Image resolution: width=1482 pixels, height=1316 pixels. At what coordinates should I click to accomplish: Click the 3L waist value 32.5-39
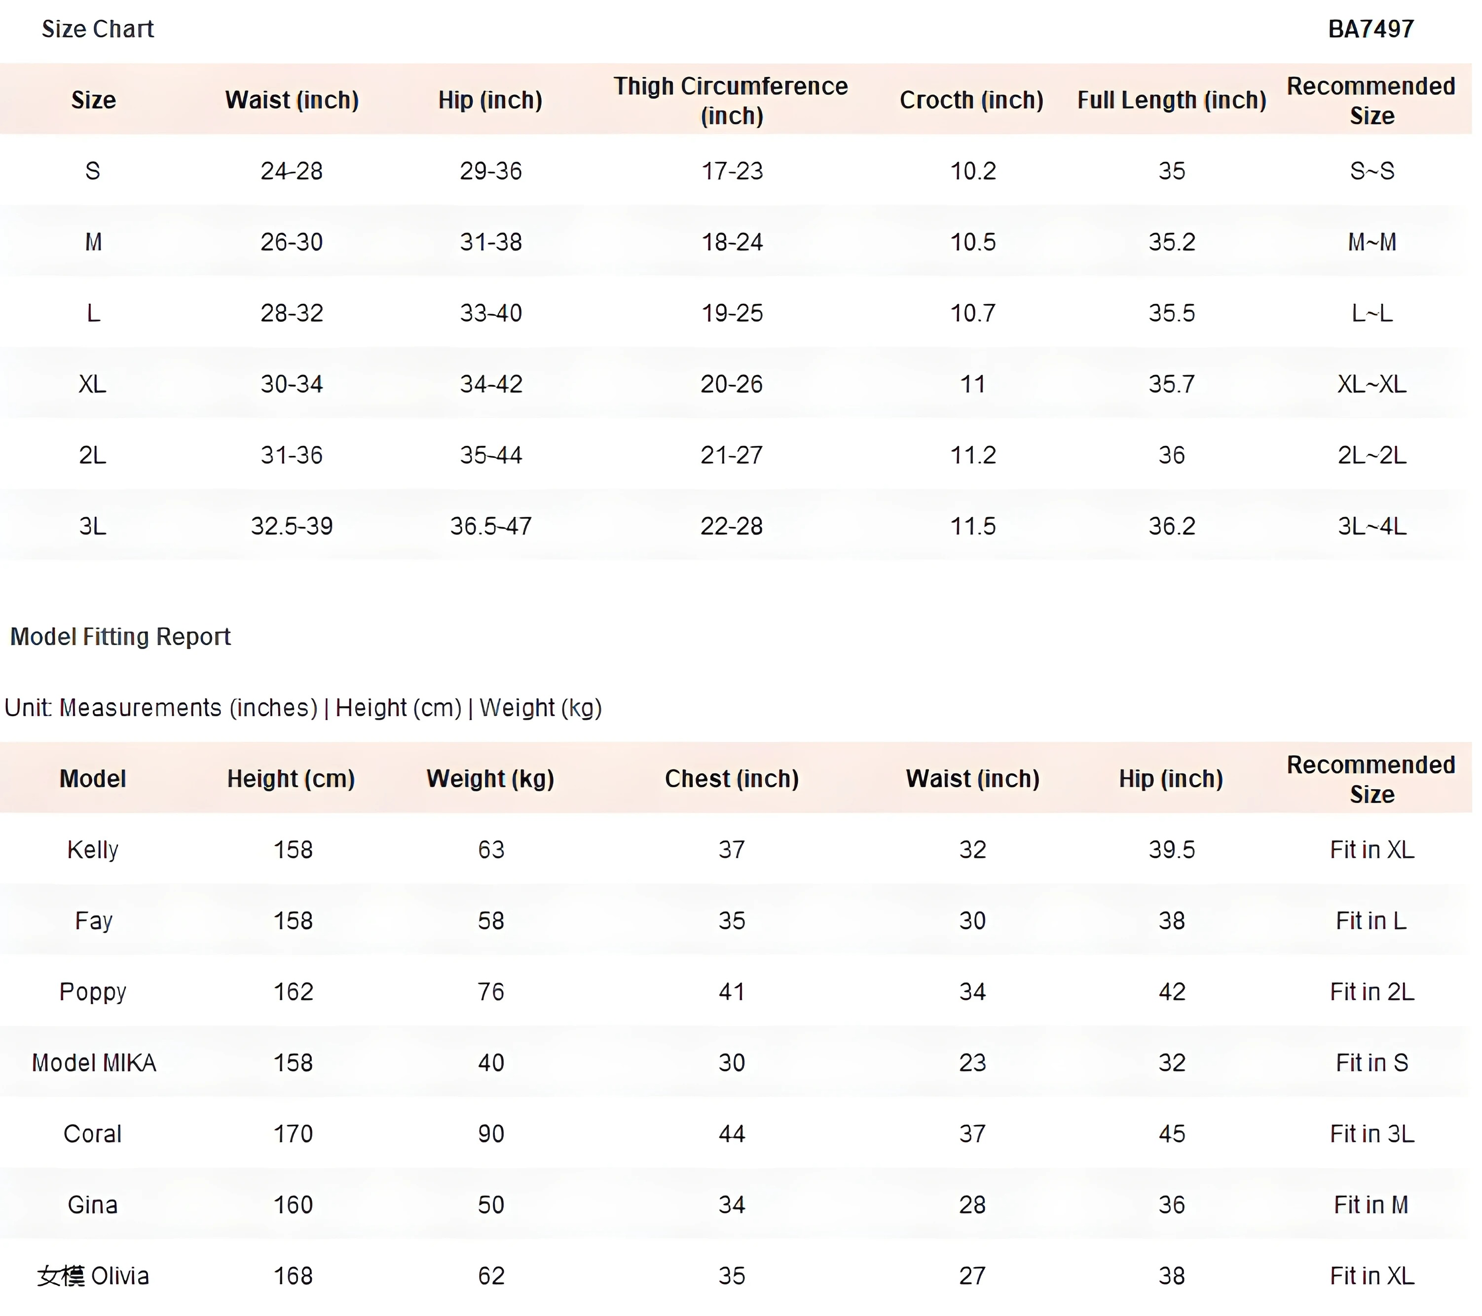click(292, 526)
